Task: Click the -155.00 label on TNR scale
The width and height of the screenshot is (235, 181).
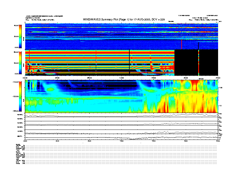Action: pyautogui.click(x=16, y=111)
